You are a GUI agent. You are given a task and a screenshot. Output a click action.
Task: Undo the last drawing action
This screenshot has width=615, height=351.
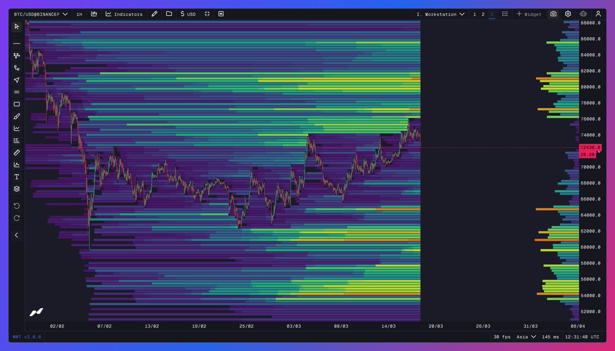[x=16, y=206]
